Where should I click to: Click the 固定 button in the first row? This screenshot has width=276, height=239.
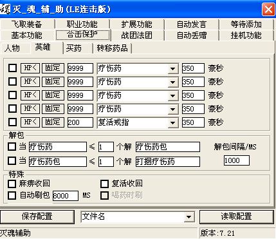coord(53,68)
